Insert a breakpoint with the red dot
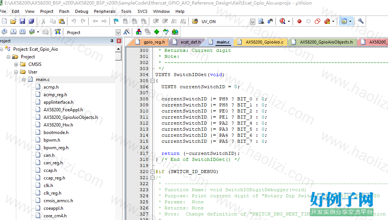Image resolution: width=388 pixels, height=220 pixels. pyautogui.click(x=299, y=21)
